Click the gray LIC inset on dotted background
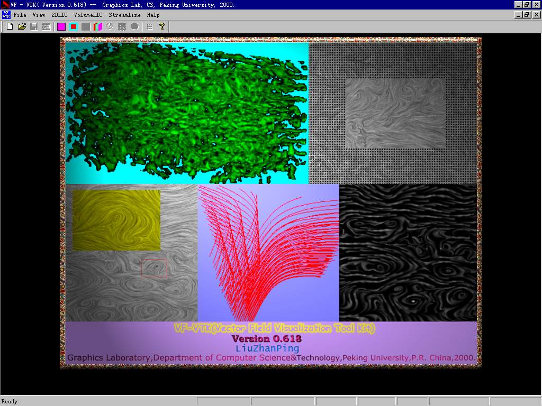542x406 pixels. tap(395, 113)
